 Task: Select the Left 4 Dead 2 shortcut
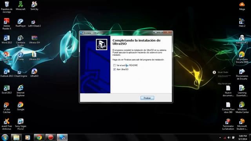[34, 23]
